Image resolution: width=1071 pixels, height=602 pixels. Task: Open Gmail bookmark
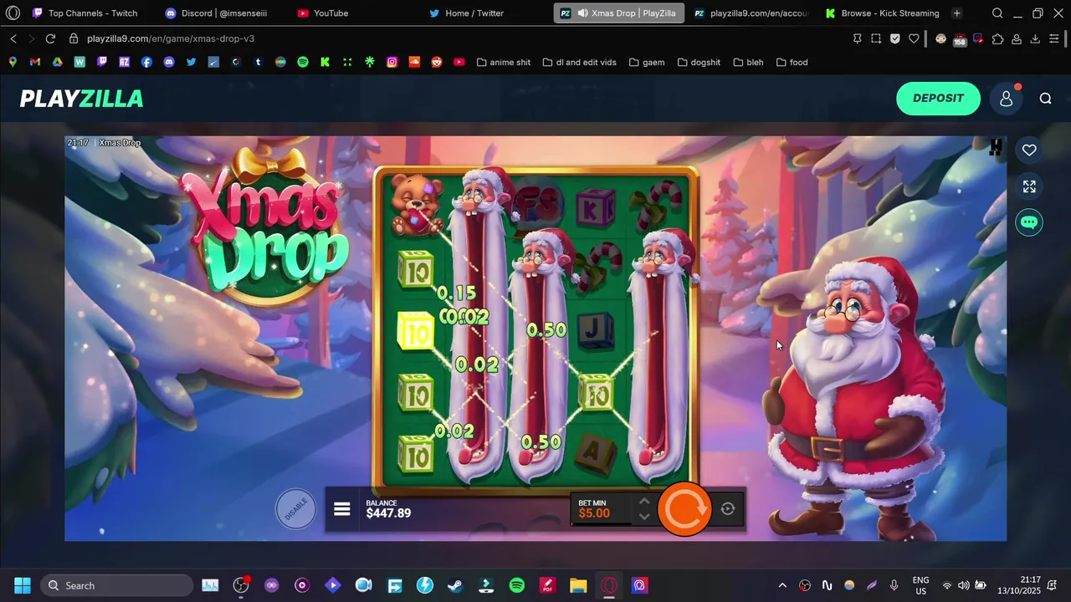(x=35, y=62)
